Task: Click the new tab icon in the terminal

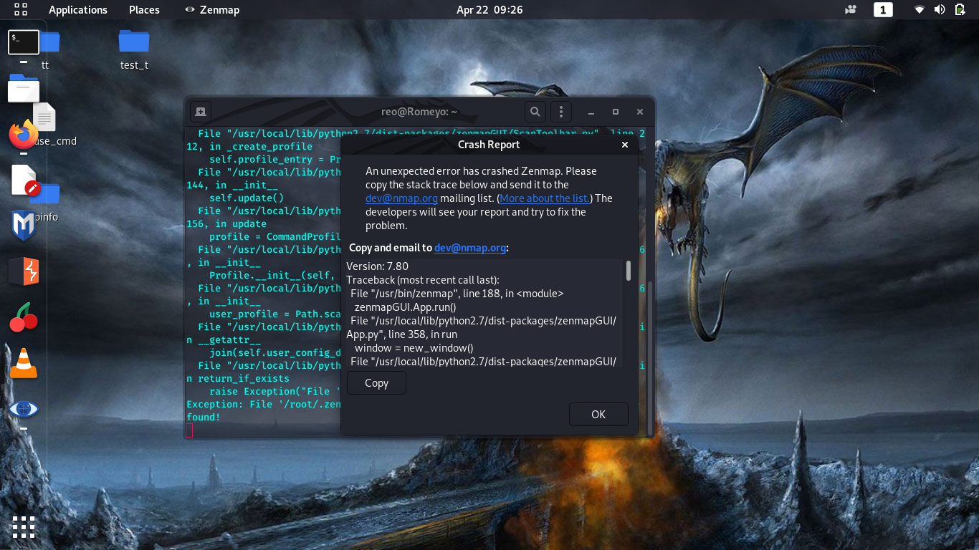Action: click(x=201, y=112)
